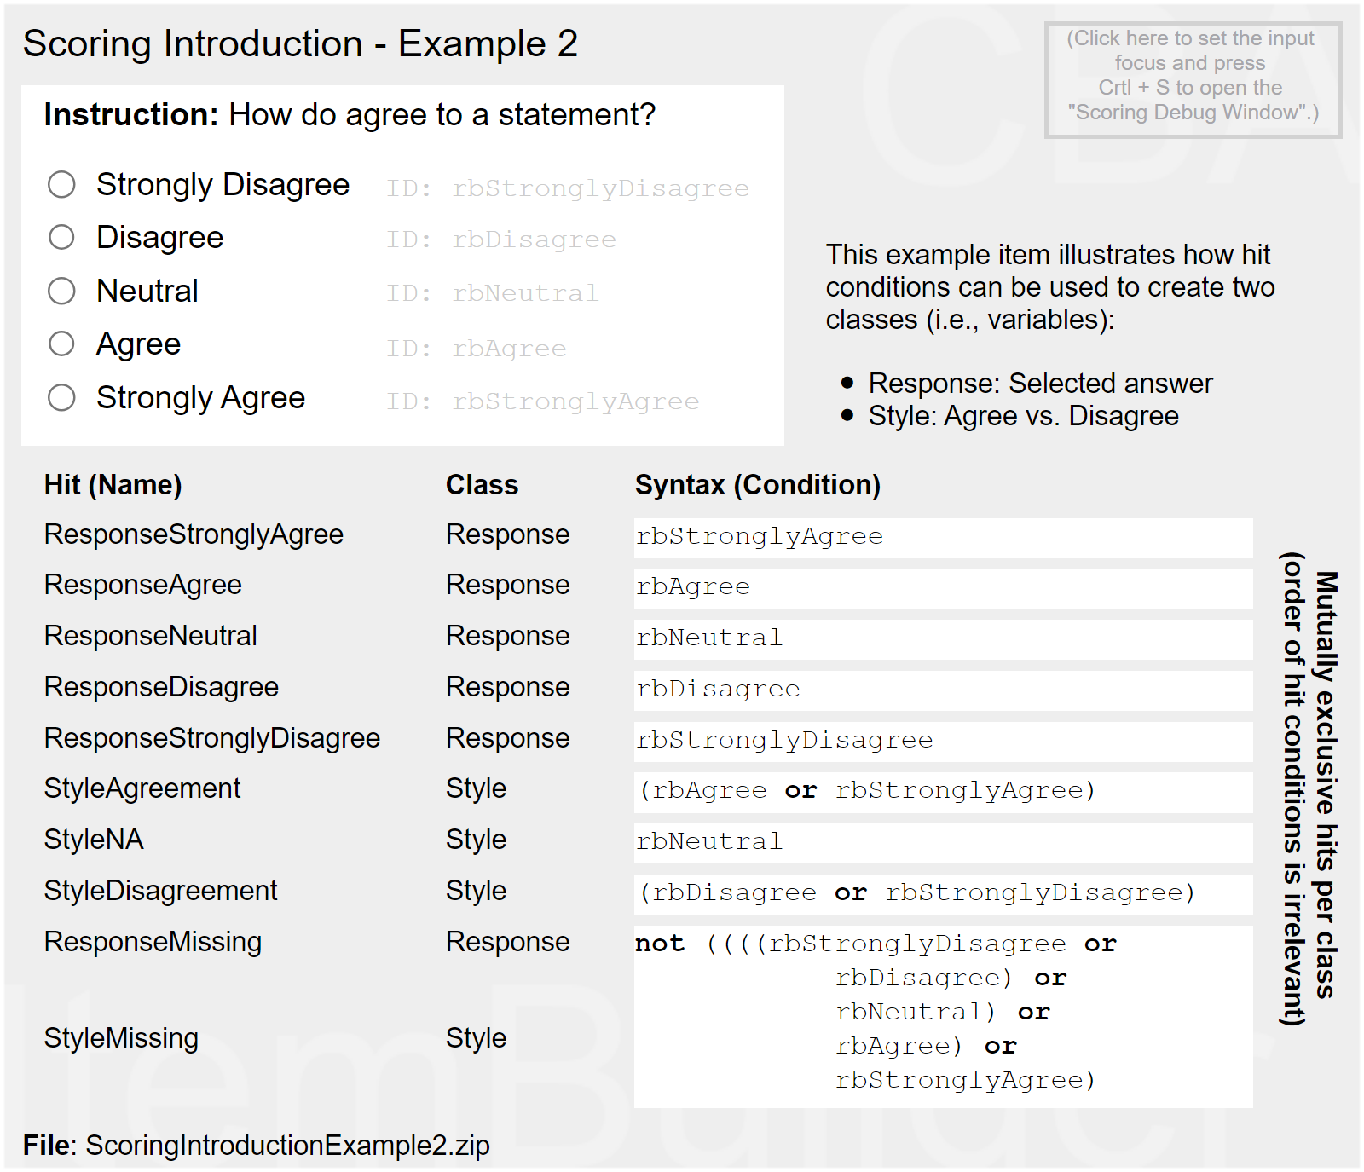Click the ResponseMissing hit name
Image resolution: width=1364 pixels, height=1172 pixels.
[153, 942]
